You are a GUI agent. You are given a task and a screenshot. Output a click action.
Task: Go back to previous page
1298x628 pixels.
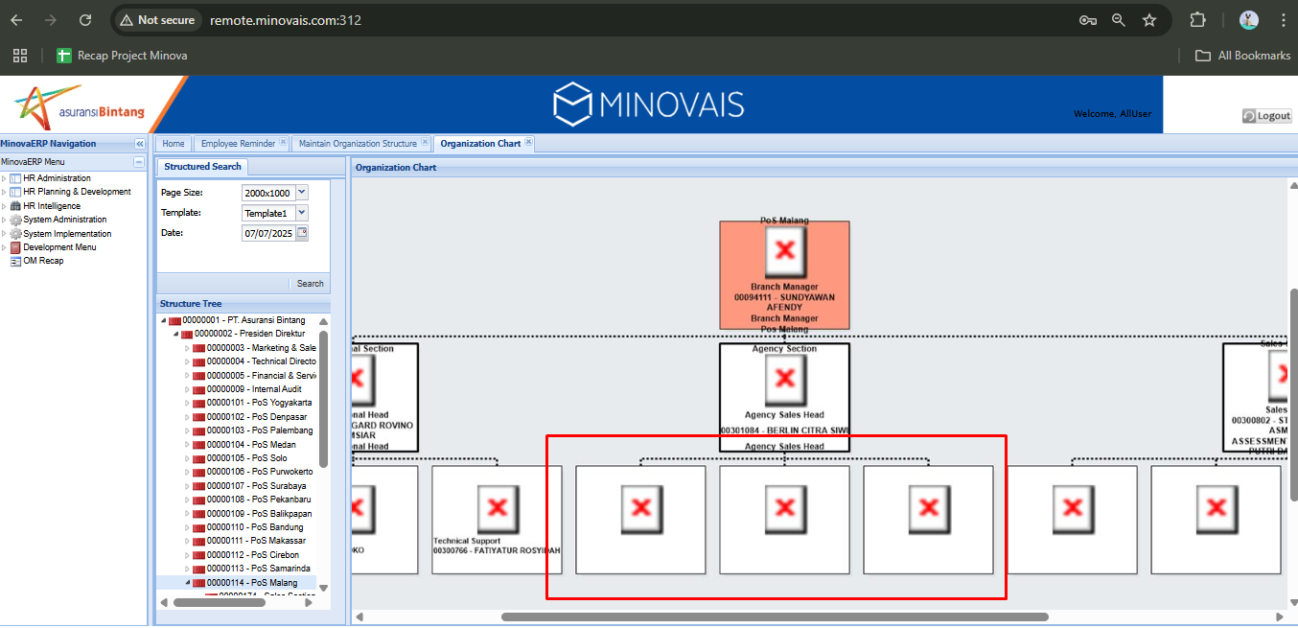16,20
